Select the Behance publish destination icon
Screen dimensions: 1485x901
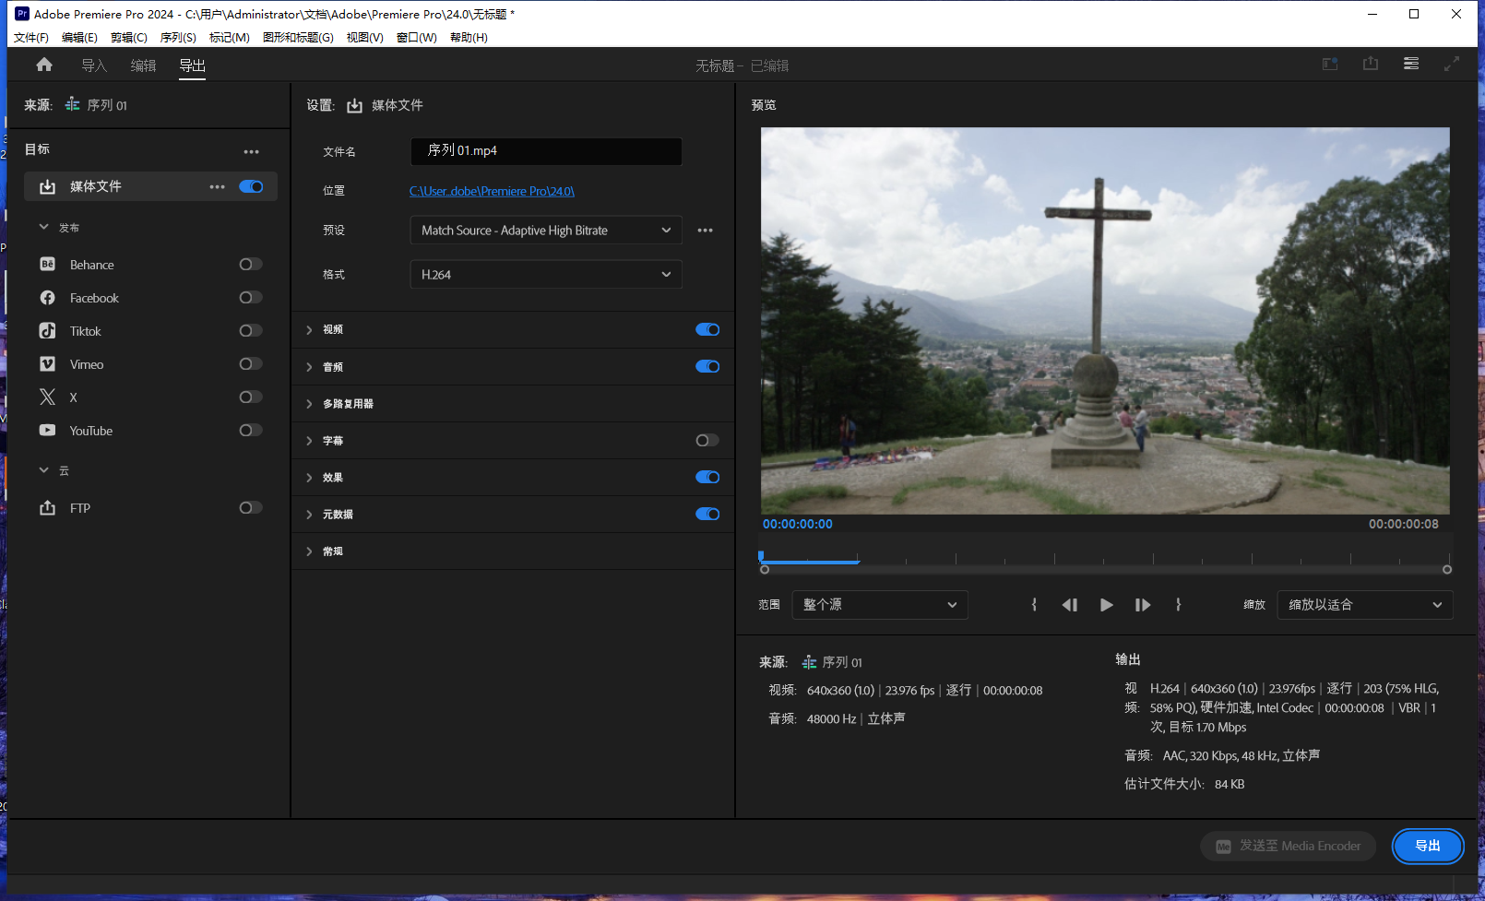tap(47, 264)
